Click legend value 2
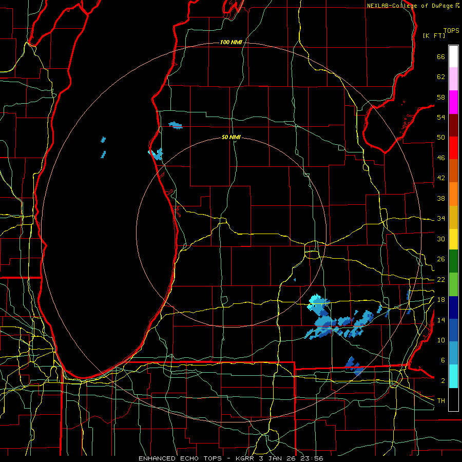The image size is (462, 462). pos(443,381)
